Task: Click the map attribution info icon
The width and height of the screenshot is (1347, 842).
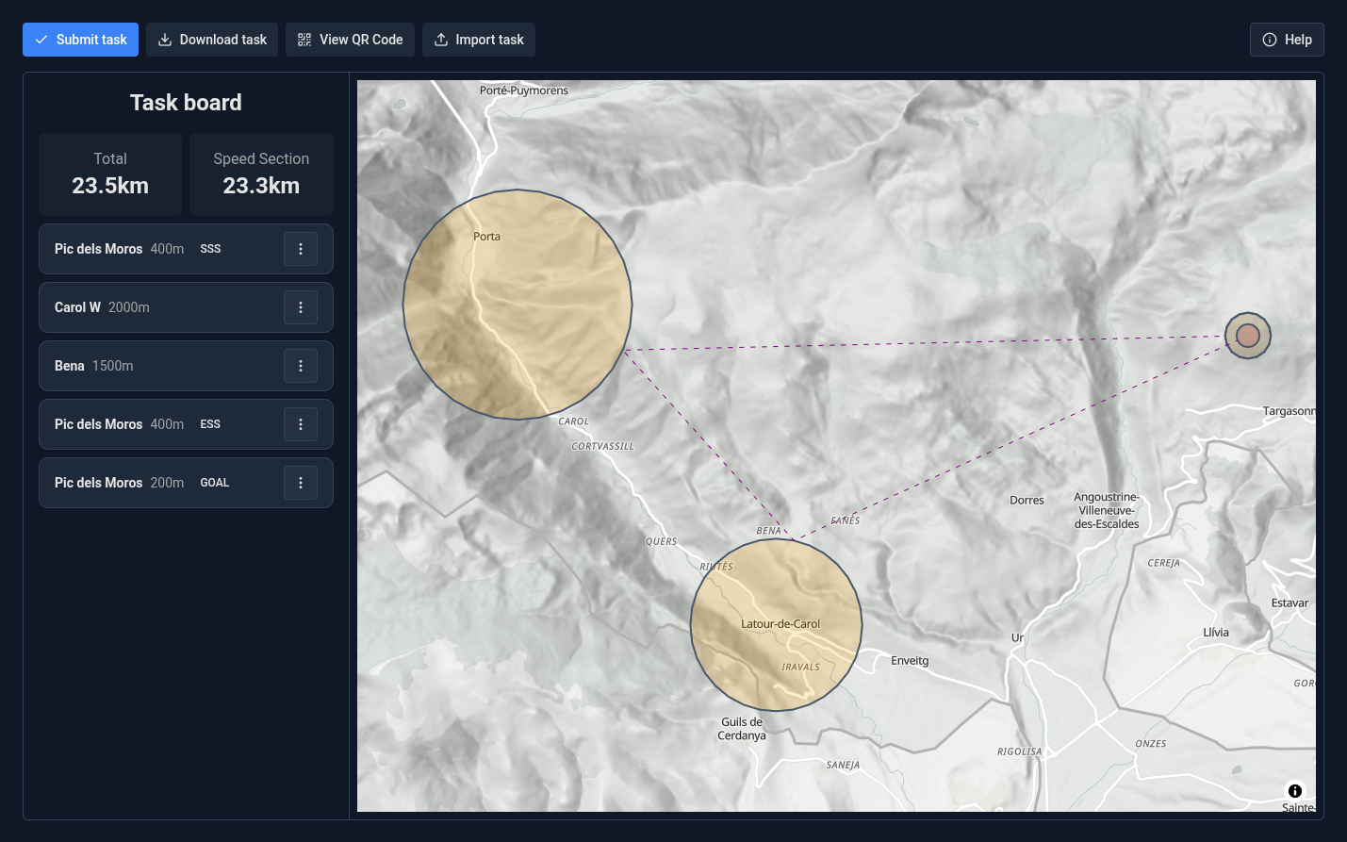Action: point(1295,791)
